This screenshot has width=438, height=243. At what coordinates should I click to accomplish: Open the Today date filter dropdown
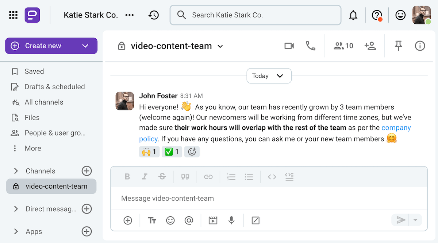(x=269, y=76)
